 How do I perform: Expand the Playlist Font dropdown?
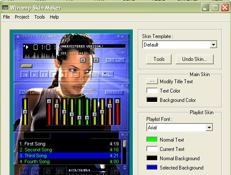click(x=209, y=128)
